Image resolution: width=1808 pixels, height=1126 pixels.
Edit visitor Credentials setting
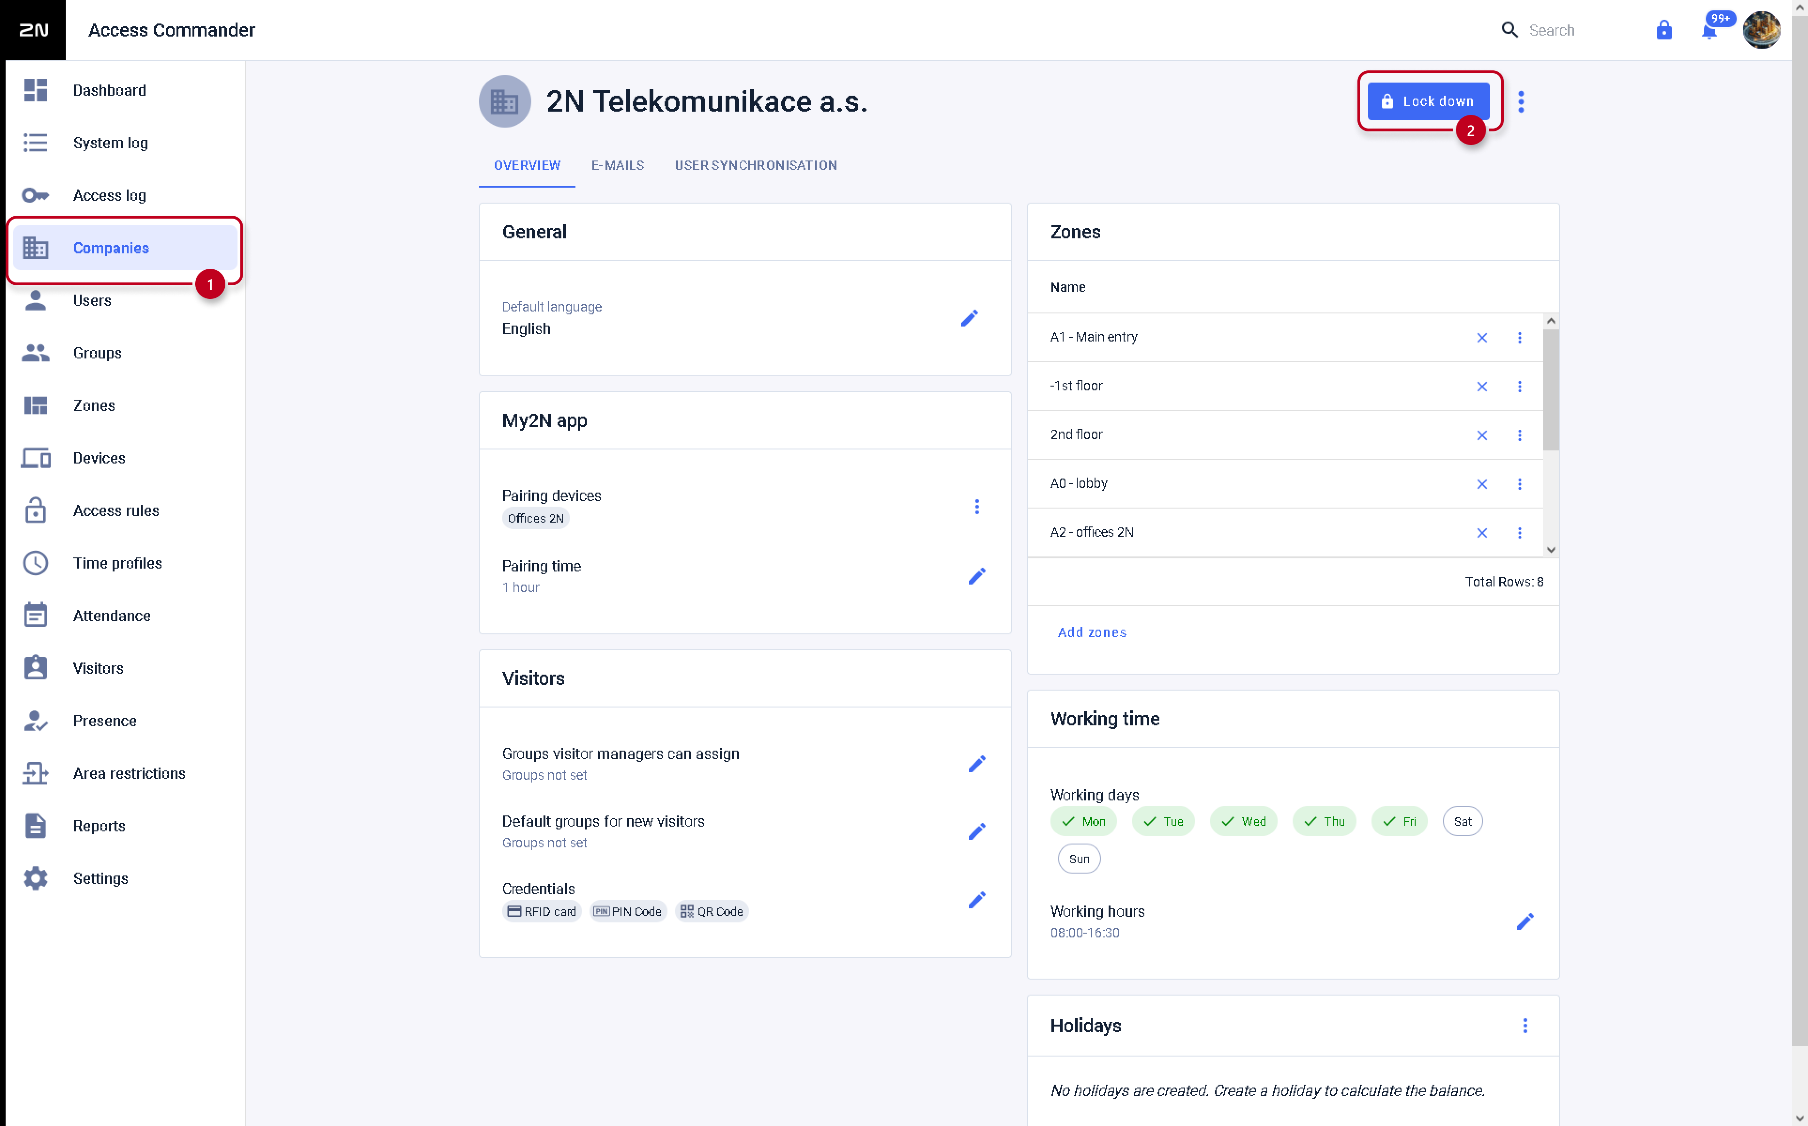[x=977, y=899]
